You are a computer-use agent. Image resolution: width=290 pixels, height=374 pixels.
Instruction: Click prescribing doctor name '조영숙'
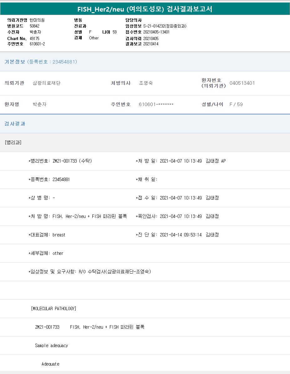coord(146,83)
